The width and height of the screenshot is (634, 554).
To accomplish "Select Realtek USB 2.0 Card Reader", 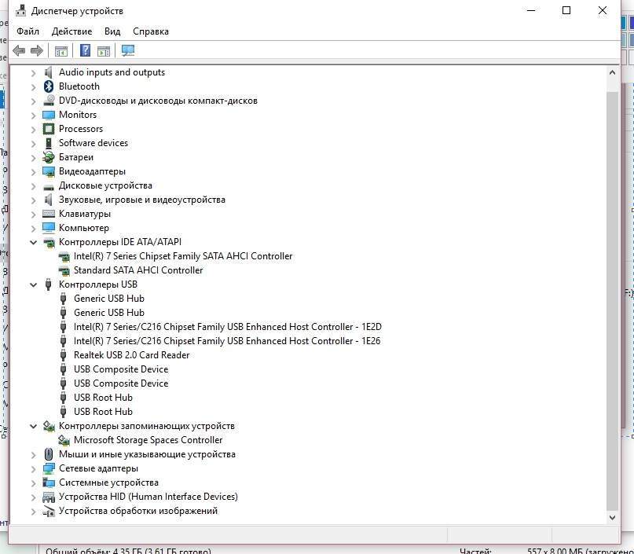I will click(131, 355).
